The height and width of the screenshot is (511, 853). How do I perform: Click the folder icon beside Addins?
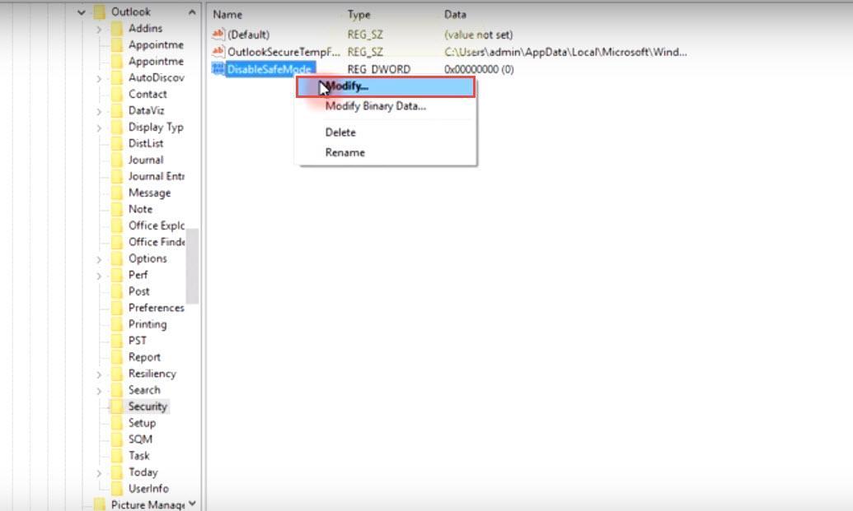click(x=117, y=28)
